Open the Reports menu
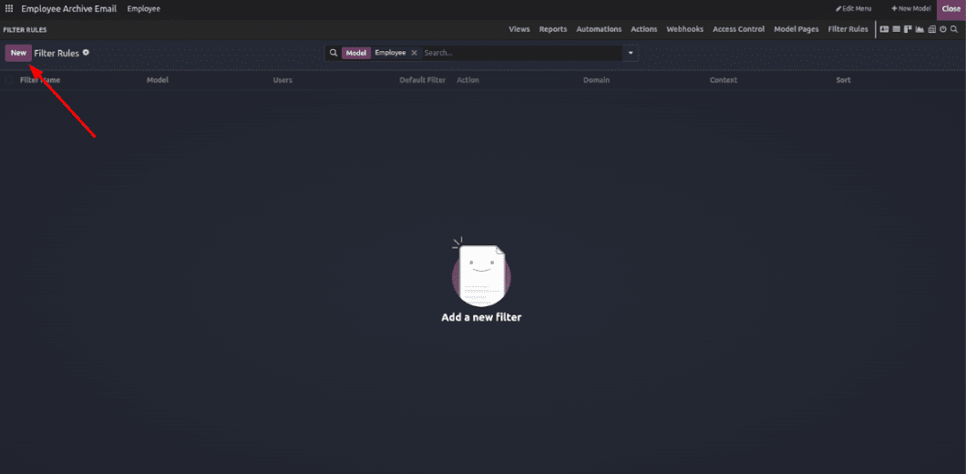Image resolution: width=966 pixels, height=474 pixels. [553, 29]
